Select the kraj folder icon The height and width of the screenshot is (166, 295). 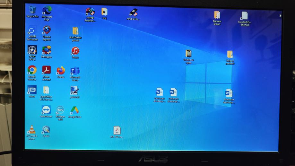point(104,13)
